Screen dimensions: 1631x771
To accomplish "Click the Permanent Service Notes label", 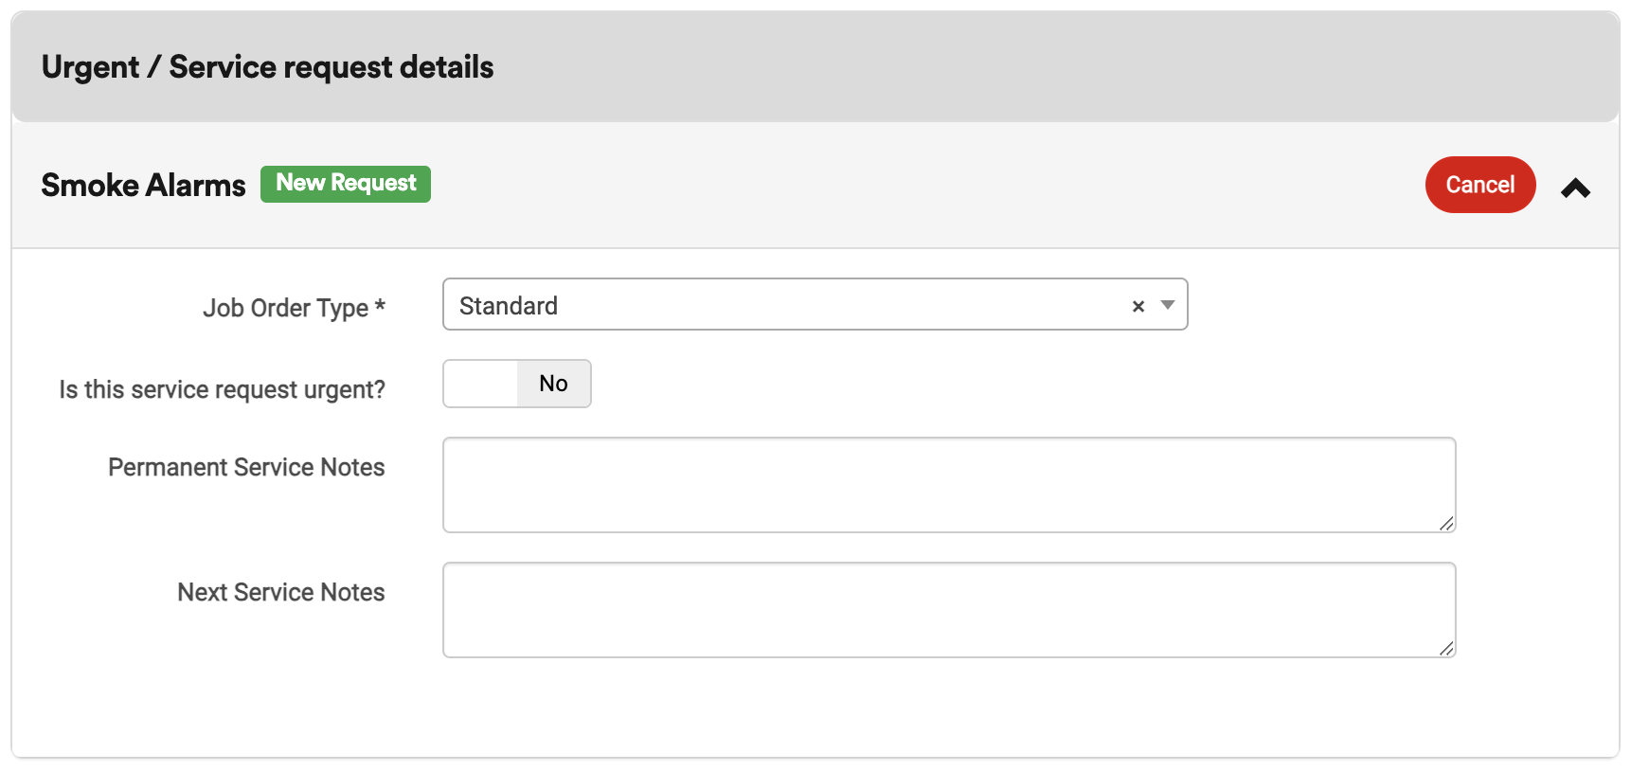I will [246, 467].
